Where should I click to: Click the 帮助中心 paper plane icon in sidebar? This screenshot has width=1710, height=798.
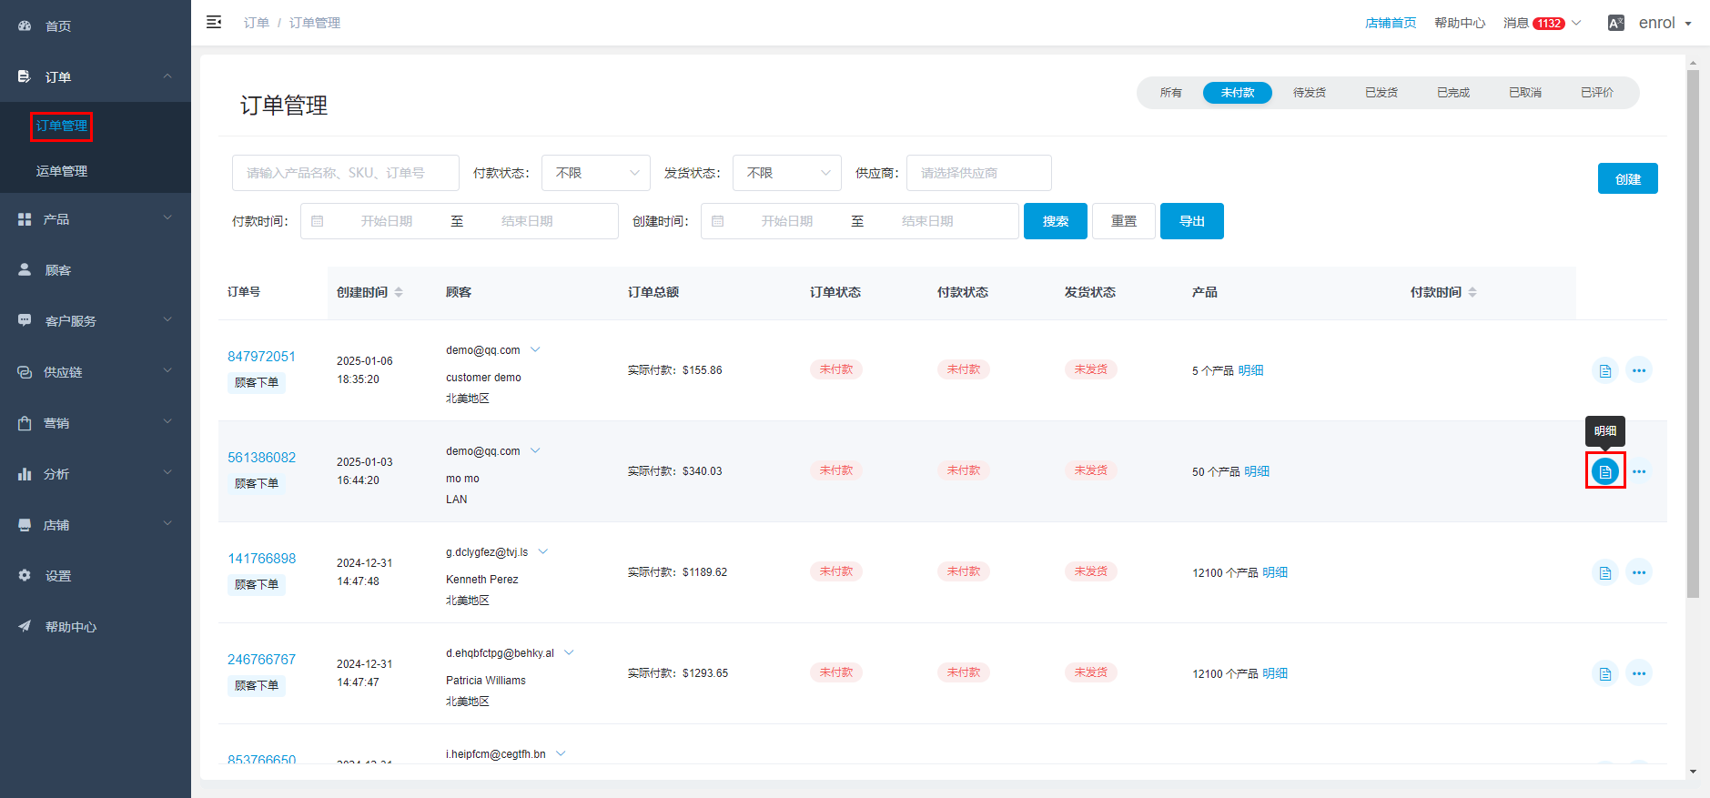click(25, 626)
